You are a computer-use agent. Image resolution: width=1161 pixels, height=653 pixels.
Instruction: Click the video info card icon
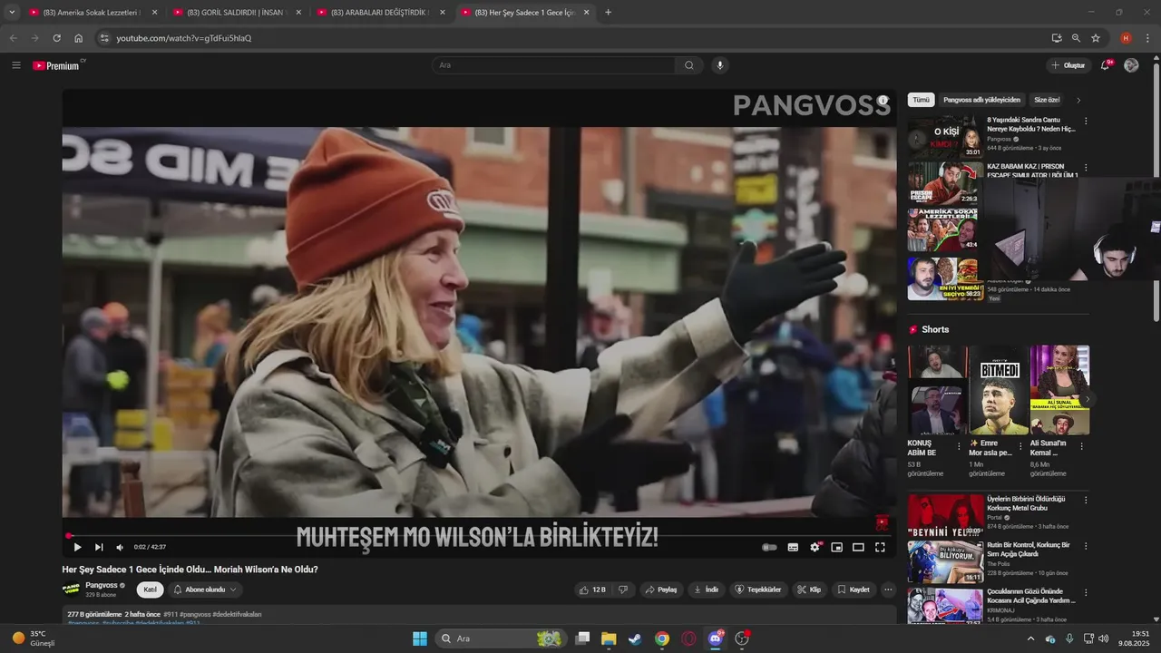tap(883, 101)
